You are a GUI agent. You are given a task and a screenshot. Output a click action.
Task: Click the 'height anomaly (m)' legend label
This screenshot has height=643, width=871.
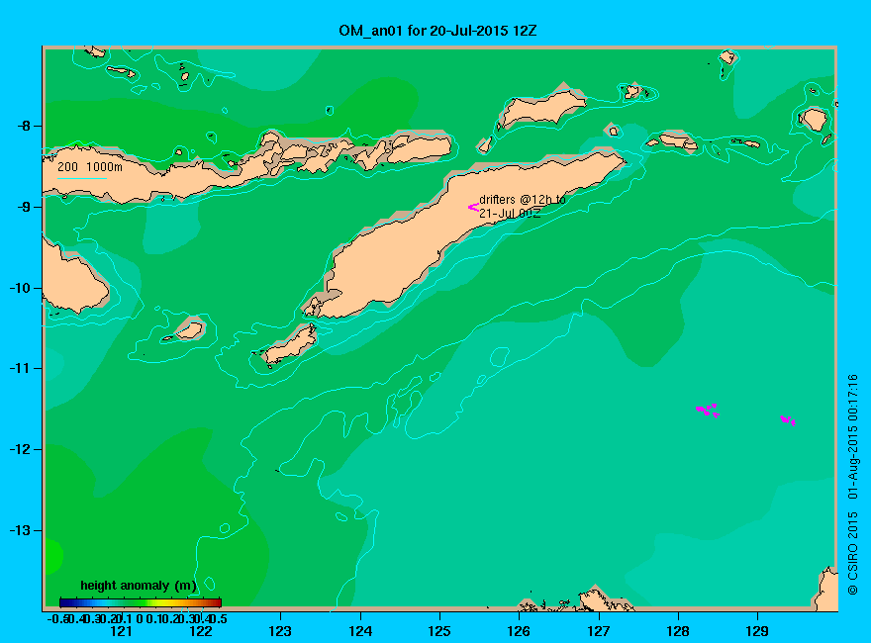139,586
